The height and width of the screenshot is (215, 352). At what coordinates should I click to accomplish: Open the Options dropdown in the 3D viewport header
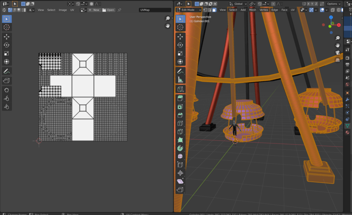[334, 4]
